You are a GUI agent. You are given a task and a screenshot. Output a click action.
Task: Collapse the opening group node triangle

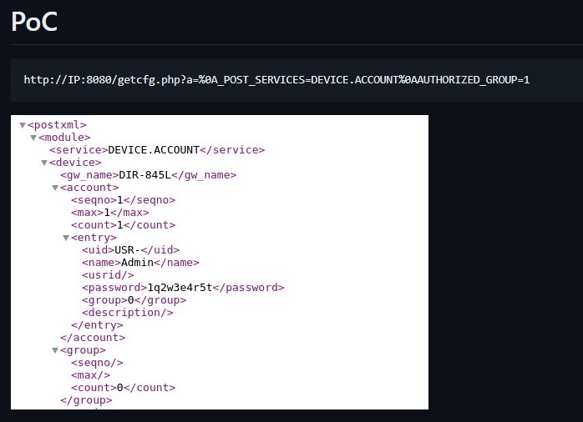(55, 350)
